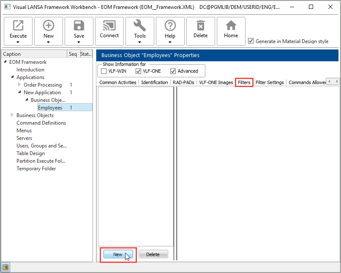Switch to Common Activities tab
The image size is (341, 273).
[x=117, y=82]
